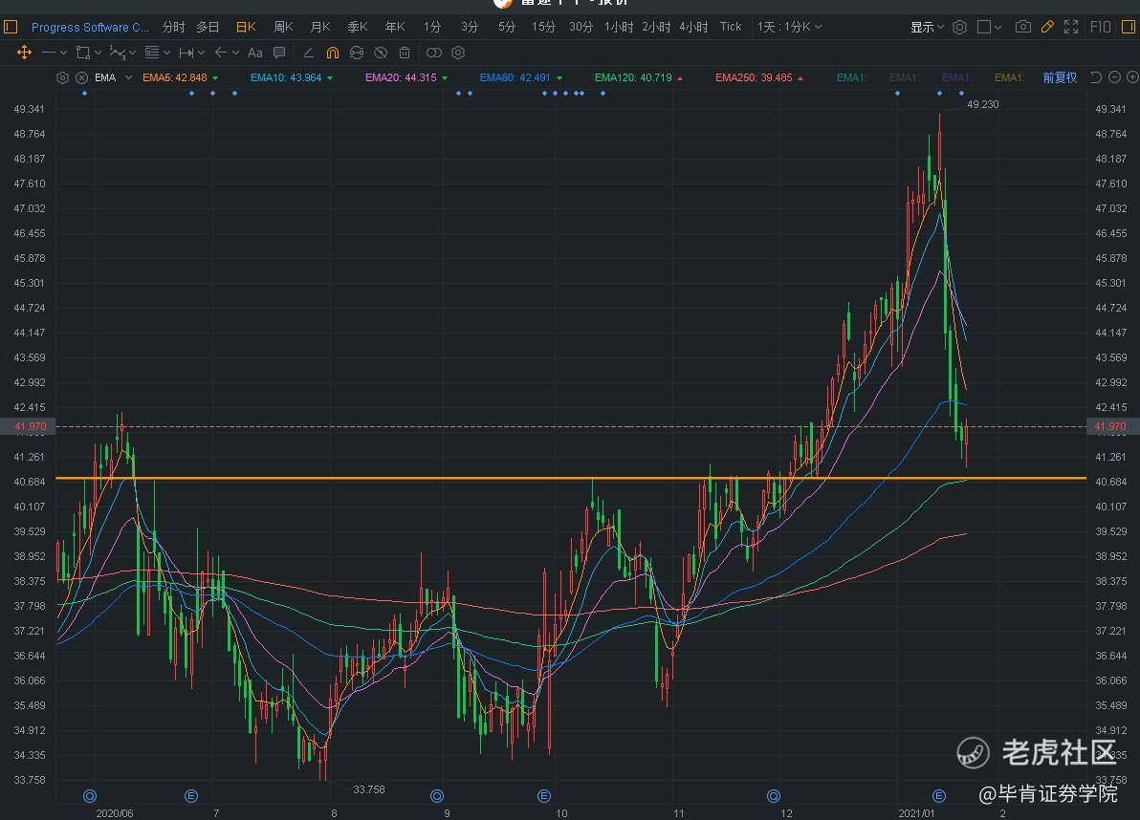Open the EMA indicator dropdown
Image resolution: width=1140 pixels, height=820 pixels.
pos(128,77)
